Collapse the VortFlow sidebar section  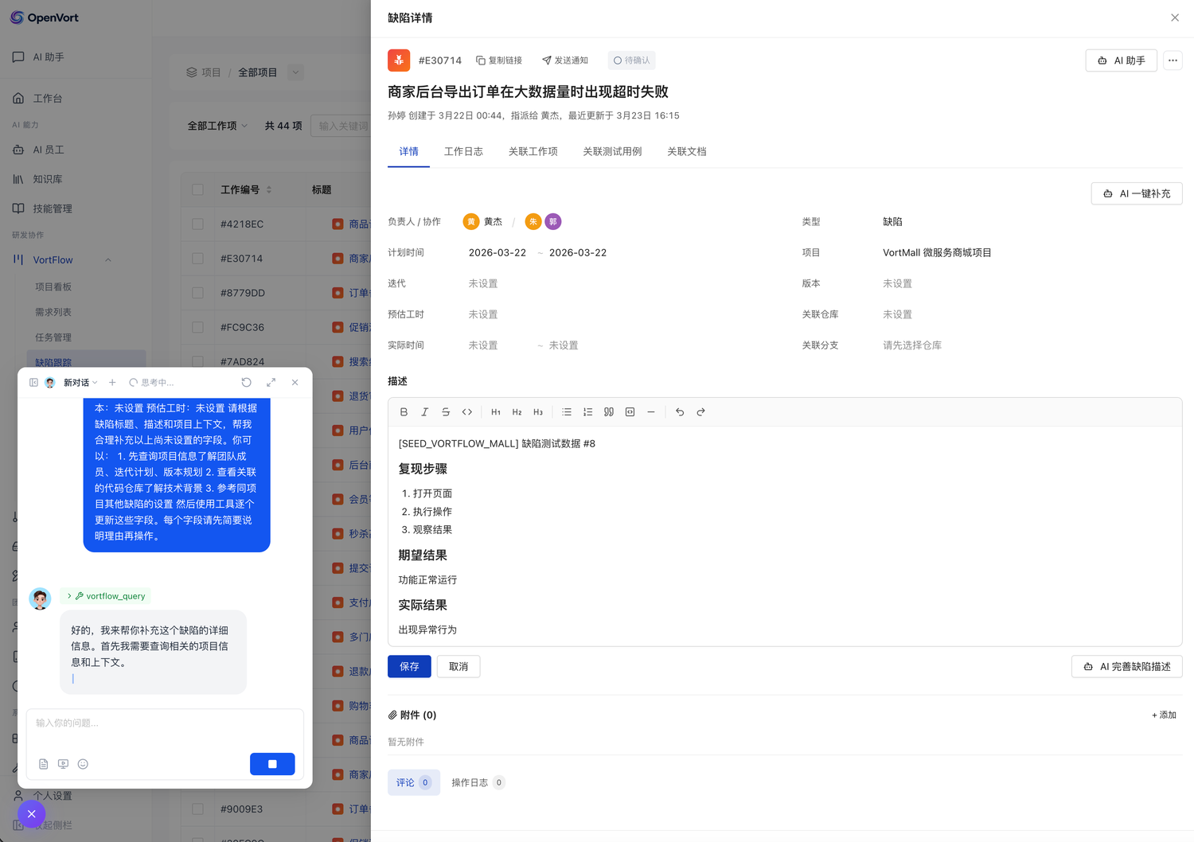[108, 259]
